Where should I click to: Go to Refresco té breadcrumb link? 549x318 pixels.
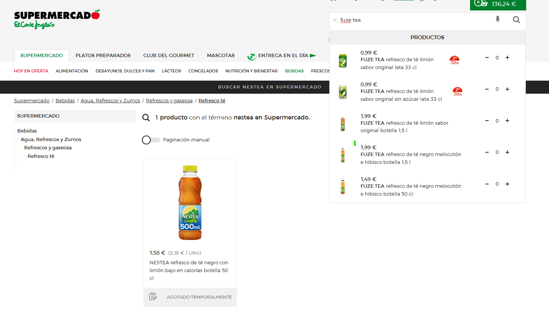tap(212, 101)
